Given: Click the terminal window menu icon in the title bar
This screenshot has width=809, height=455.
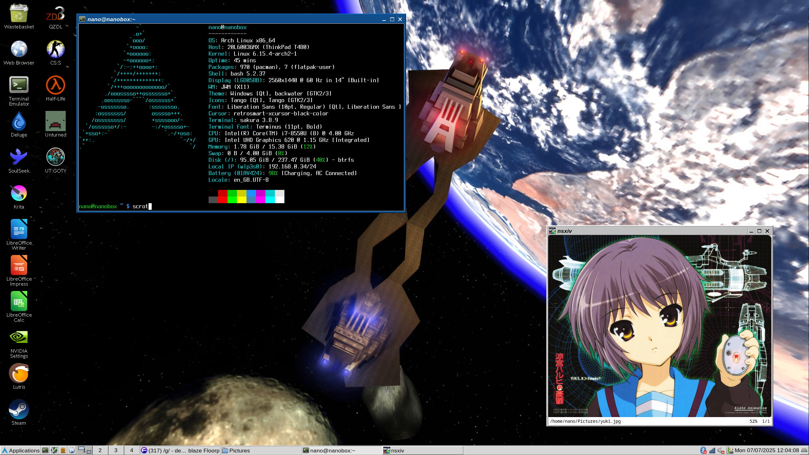Looking at the screenshot, I should click(82, 19).
